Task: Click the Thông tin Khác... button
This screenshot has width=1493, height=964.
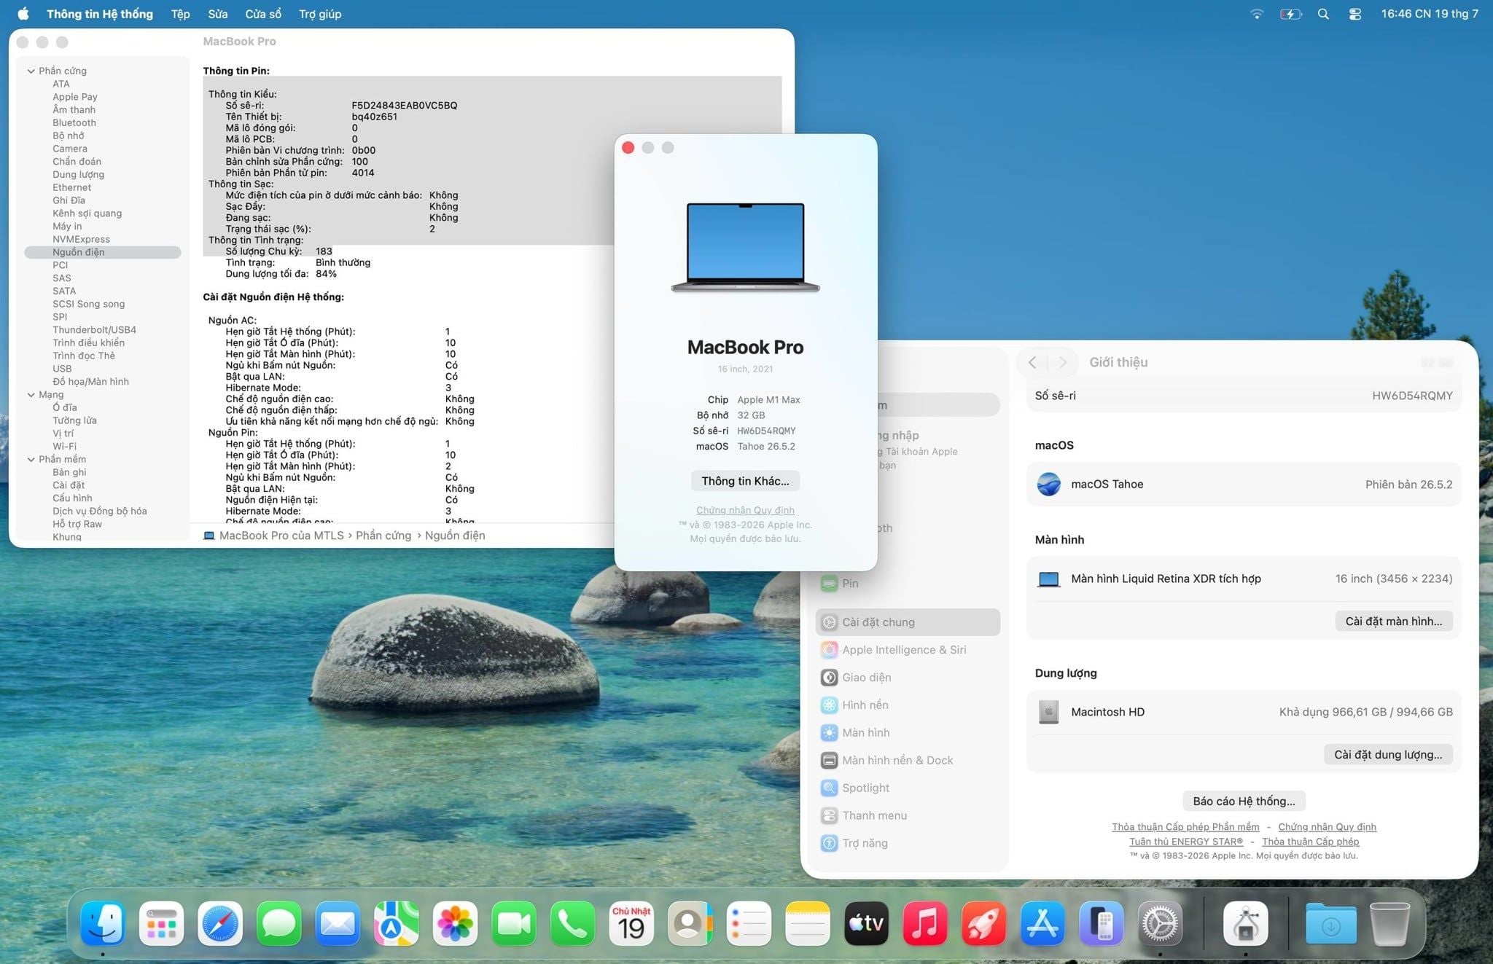Action: tap(745, 481)
